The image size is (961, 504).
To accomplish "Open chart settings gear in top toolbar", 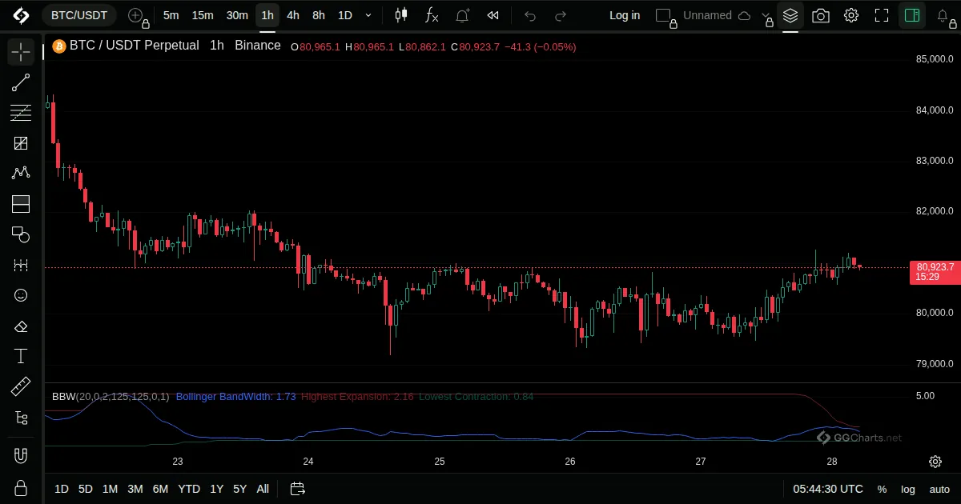I will (851, 15).
